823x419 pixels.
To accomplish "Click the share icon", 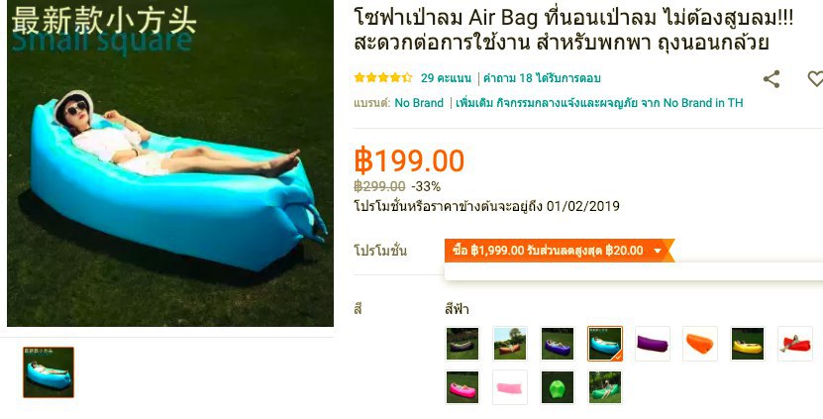I will (772, 79).
